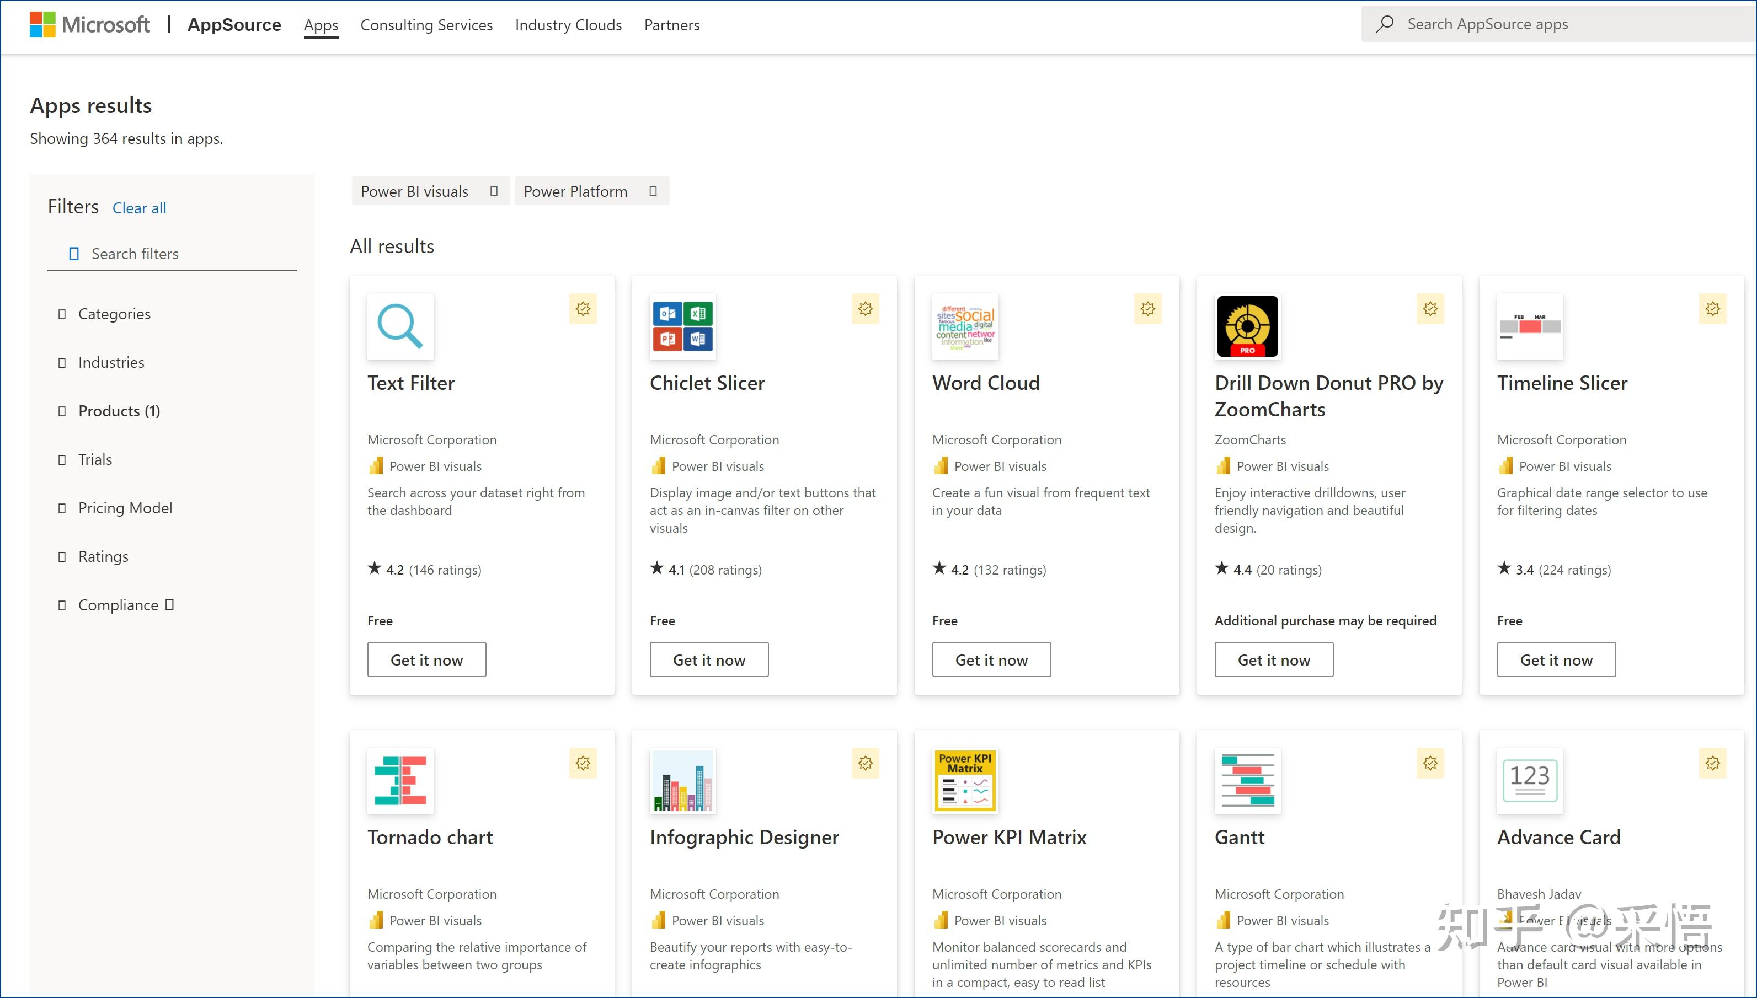The image size is (1757, 998).
Task: Click the certified badge icon on Tornado chart card
Action: 583,764
